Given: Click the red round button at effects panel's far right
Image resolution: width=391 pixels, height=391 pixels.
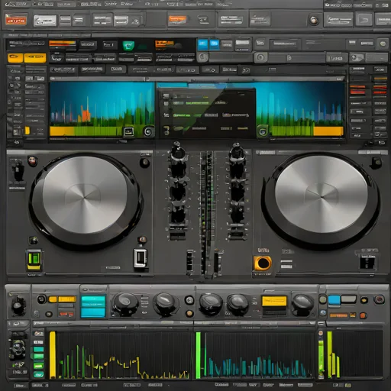Looking at the screenshot, I should pos(379,299).
